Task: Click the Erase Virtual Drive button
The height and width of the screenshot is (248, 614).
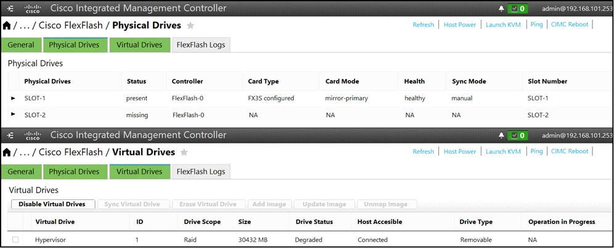Action: pos(208,204)
